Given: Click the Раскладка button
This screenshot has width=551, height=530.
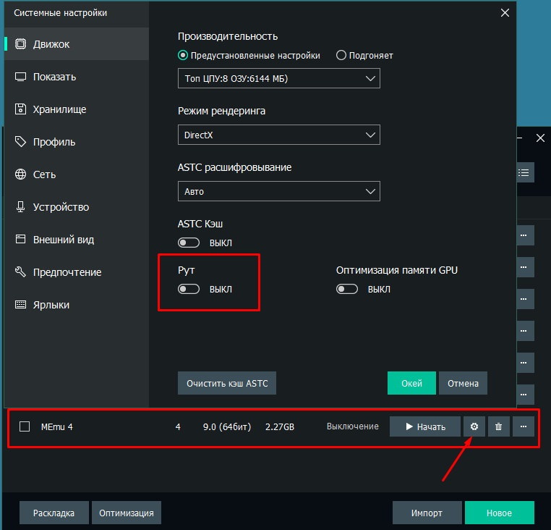Looking at the screenshot, I should pos(54,513).
